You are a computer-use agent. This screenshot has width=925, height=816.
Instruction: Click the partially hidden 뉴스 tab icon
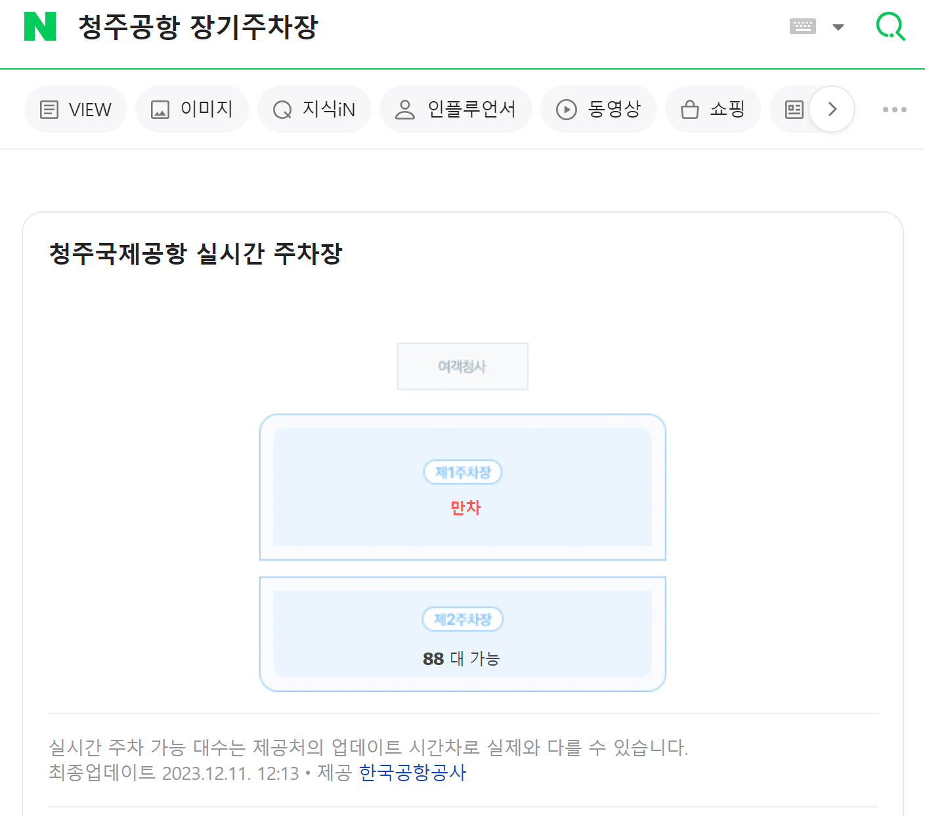pos(794,109)
